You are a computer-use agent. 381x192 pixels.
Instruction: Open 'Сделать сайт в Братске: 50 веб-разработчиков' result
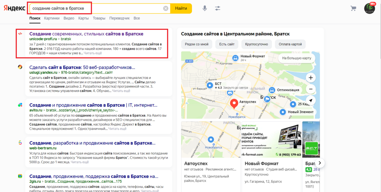[x=82, y=67]
